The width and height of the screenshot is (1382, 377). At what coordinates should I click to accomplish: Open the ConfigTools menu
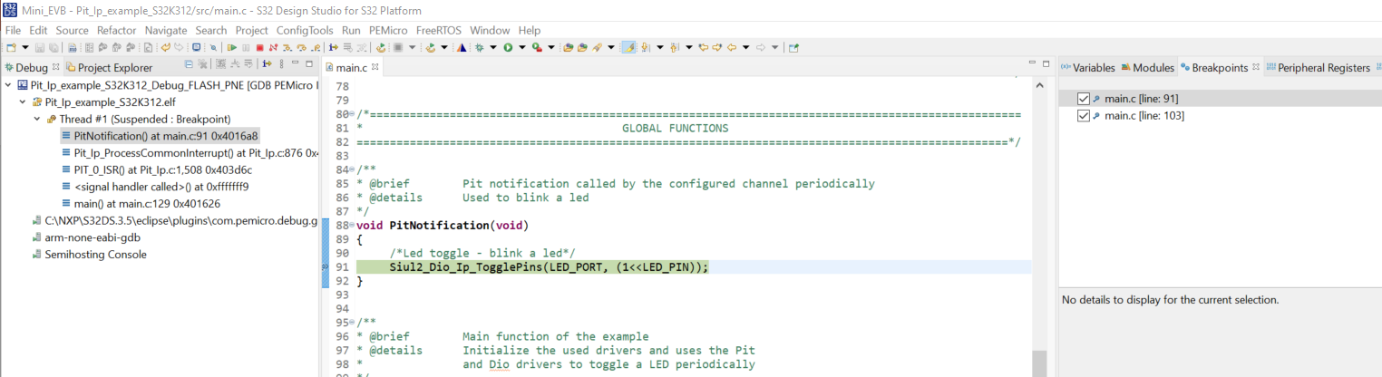pos(305,30)
